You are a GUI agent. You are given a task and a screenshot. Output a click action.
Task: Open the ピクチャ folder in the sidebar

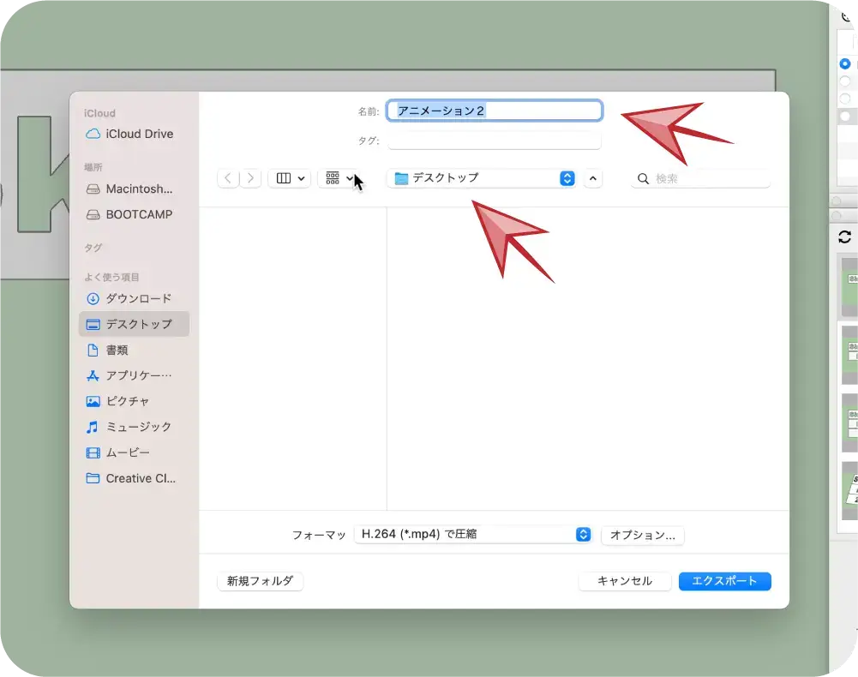(127, 401)
